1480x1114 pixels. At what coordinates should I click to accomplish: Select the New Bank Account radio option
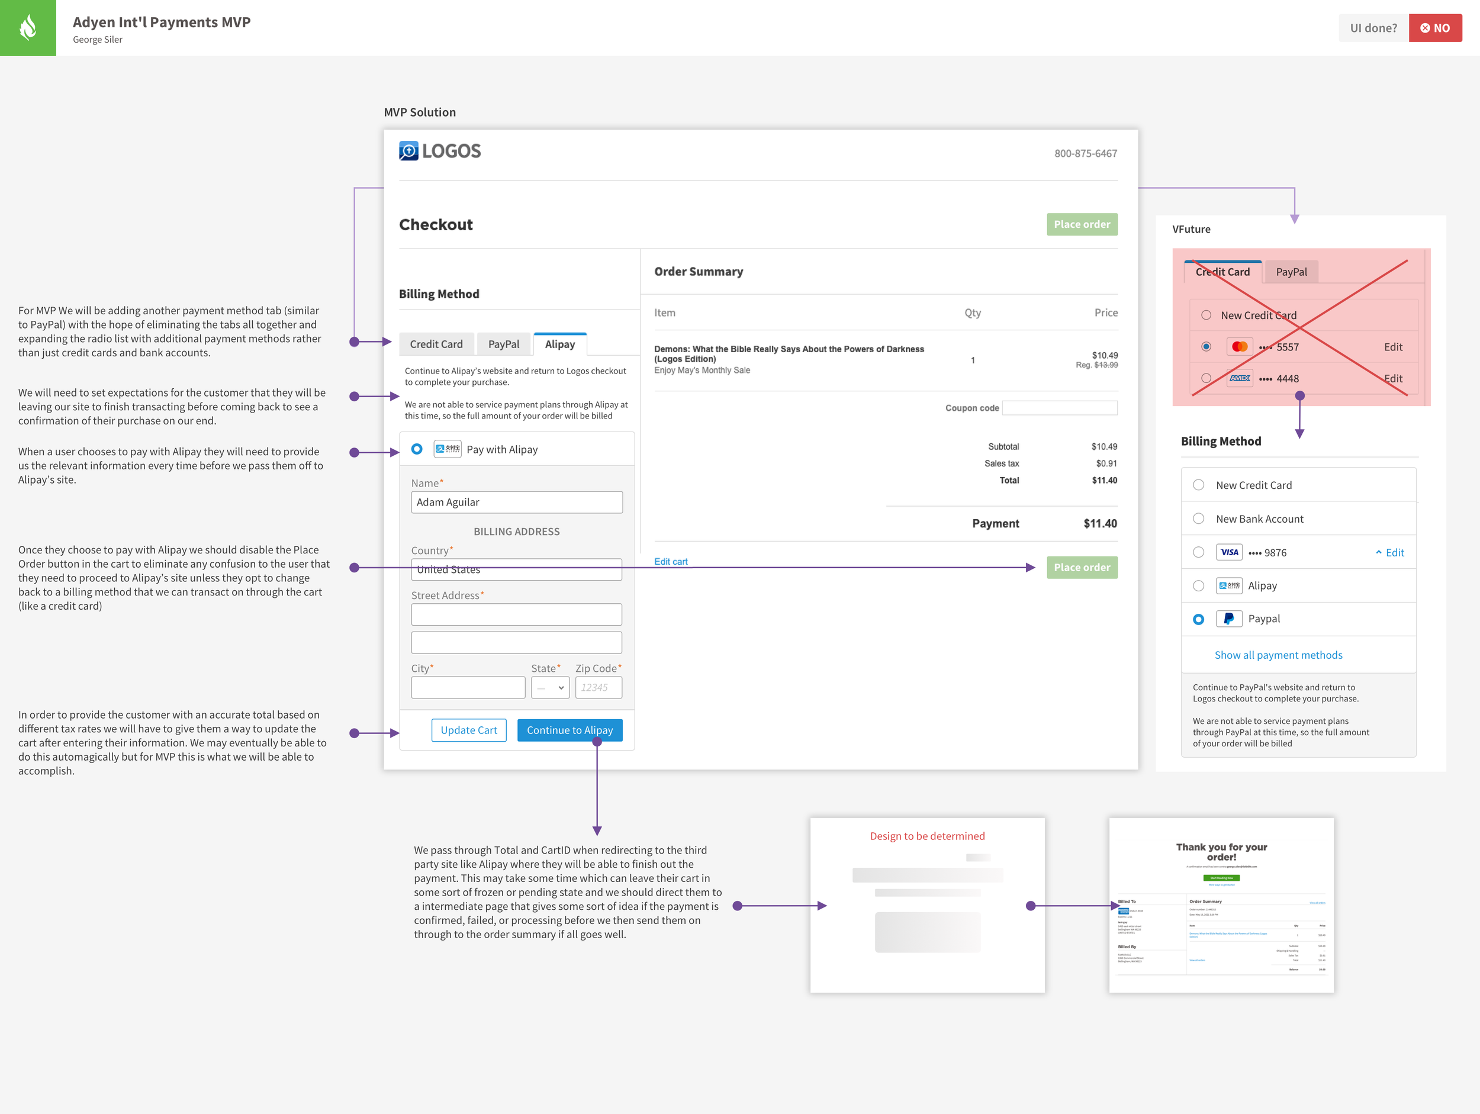pos(1198,519)
